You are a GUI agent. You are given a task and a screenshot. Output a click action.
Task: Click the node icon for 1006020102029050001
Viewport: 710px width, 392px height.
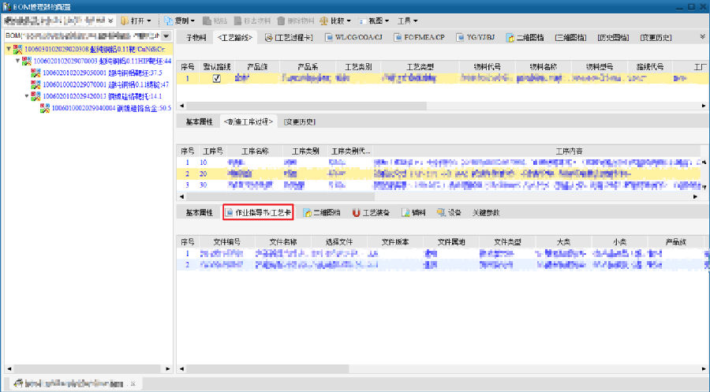tap(35, 73)
